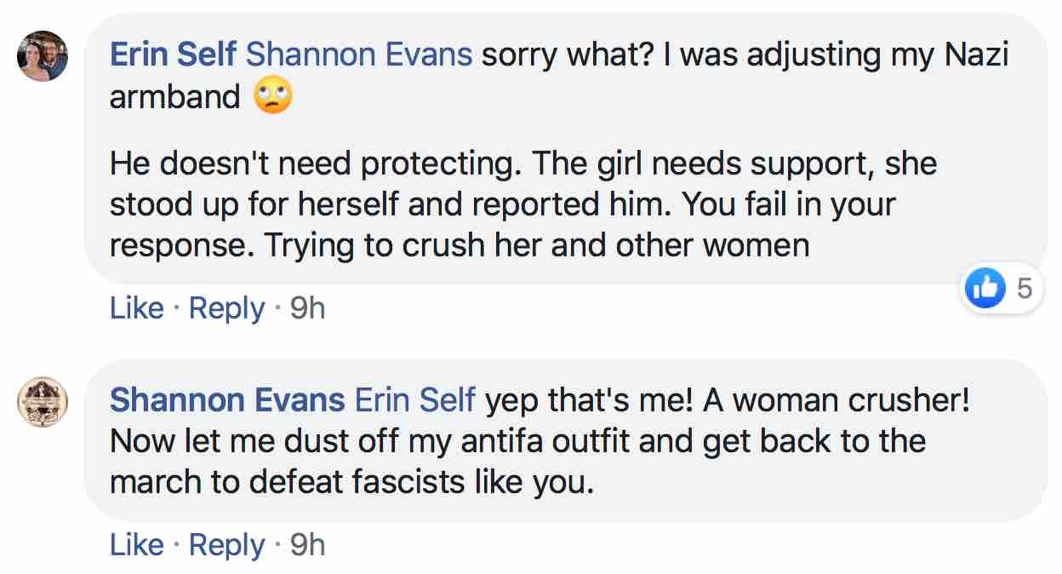The width and height of the screenshot is (1062, 574).
Task: Click the eye-roll emoji in Erin's comment
Action: 273,98
